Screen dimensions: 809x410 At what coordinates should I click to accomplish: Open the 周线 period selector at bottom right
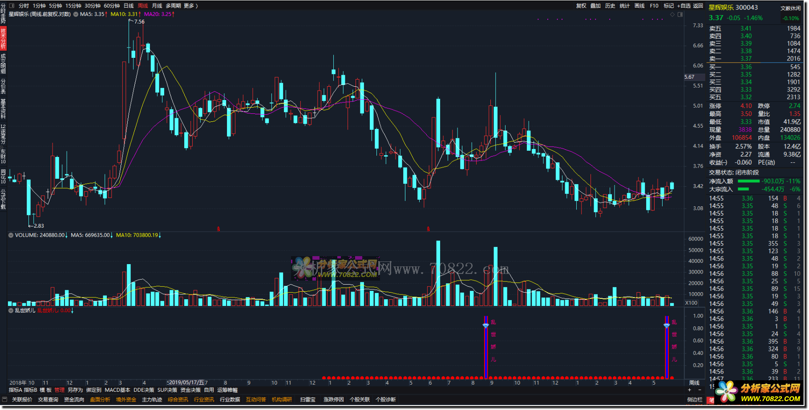(694, 382)
